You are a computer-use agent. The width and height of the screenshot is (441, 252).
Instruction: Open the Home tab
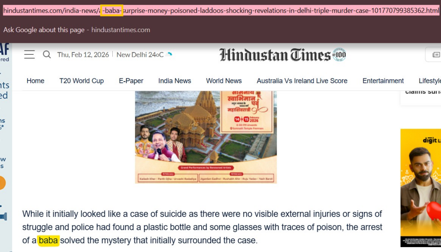[36, 81]
